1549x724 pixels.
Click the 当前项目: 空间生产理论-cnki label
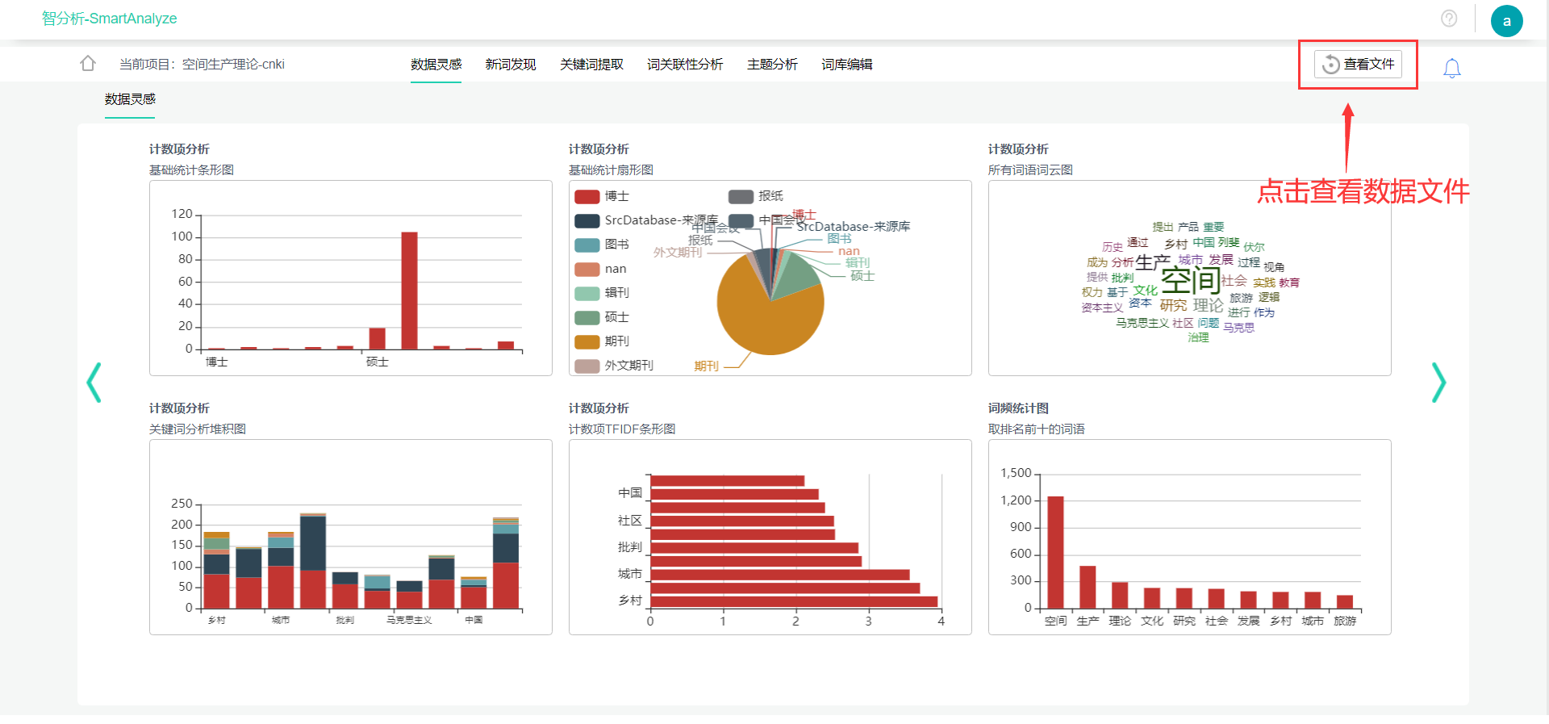(202, 65)
